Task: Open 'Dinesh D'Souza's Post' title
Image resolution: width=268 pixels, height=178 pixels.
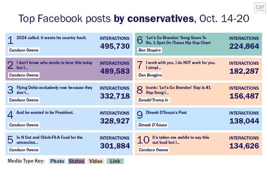Action: tap(166, 112)
